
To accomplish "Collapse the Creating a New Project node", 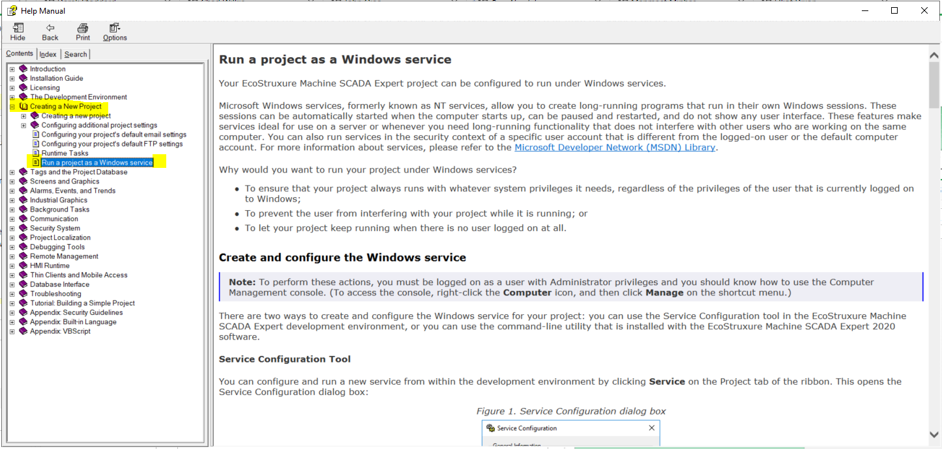I will pyautogui.click(x=12, y=106).
